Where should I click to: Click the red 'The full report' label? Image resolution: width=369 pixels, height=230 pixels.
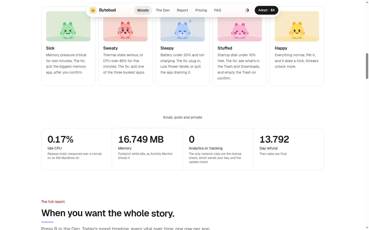(x=53, y=202)
